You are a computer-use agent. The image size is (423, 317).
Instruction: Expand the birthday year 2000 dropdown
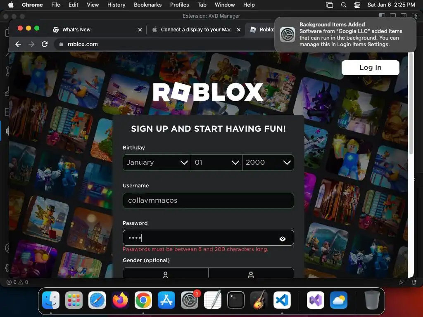click(268, 163)
